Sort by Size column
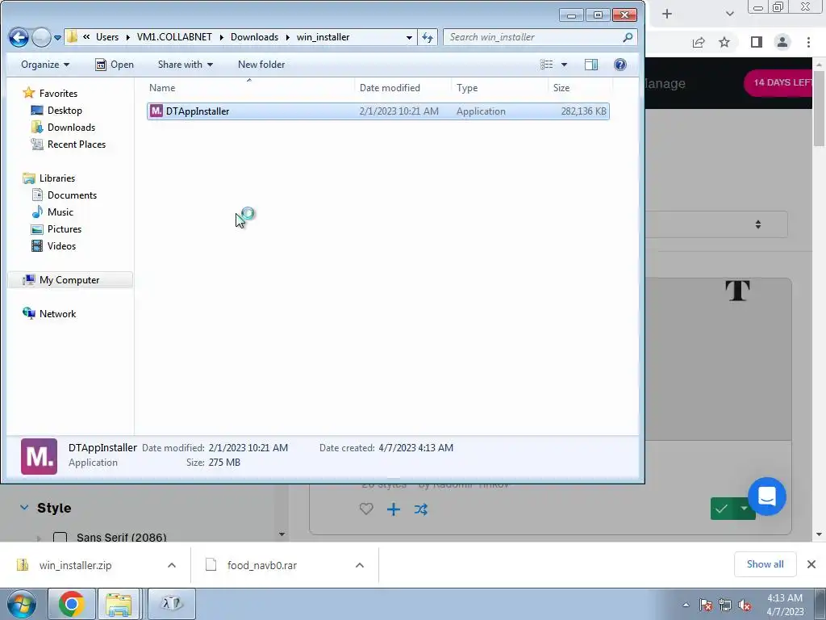 (579, 88)
